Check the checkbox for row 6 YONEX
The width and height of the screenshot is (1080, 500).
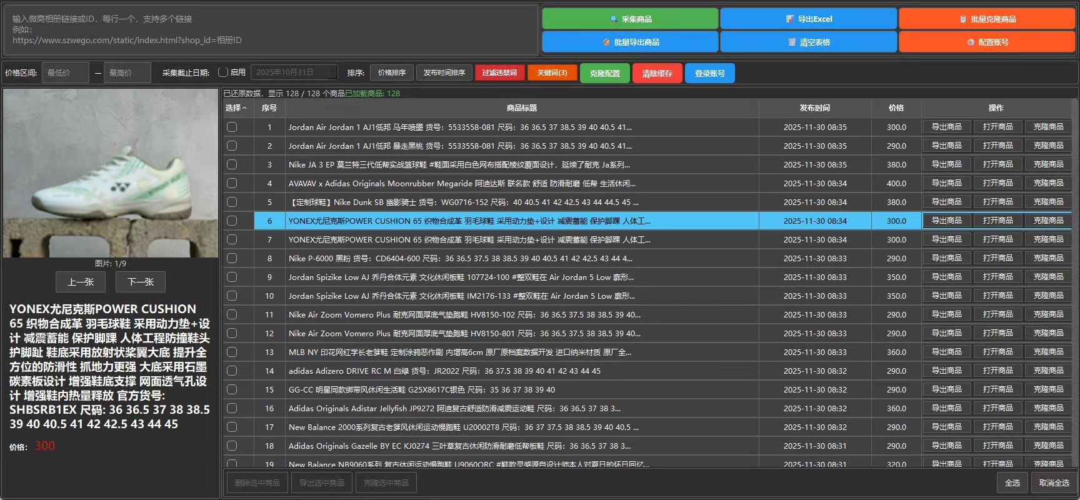tap(232, 221)
